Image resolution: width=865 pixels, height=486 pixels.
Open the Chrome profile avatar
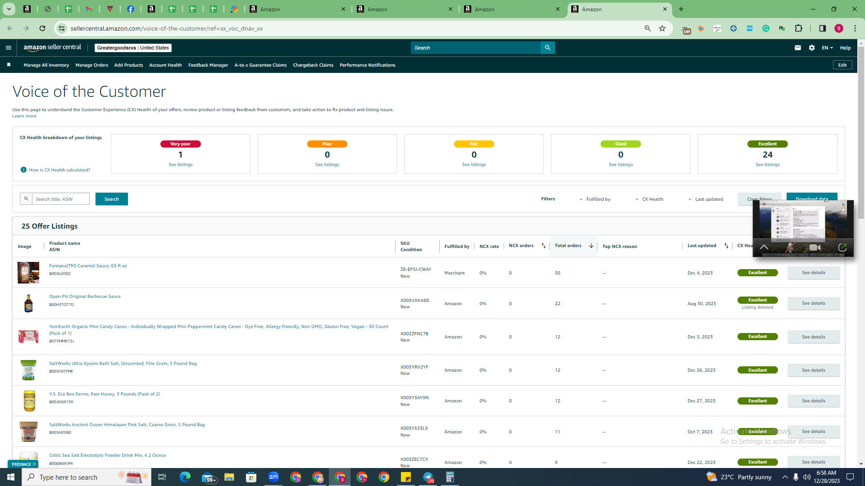(x=839, y=28)
